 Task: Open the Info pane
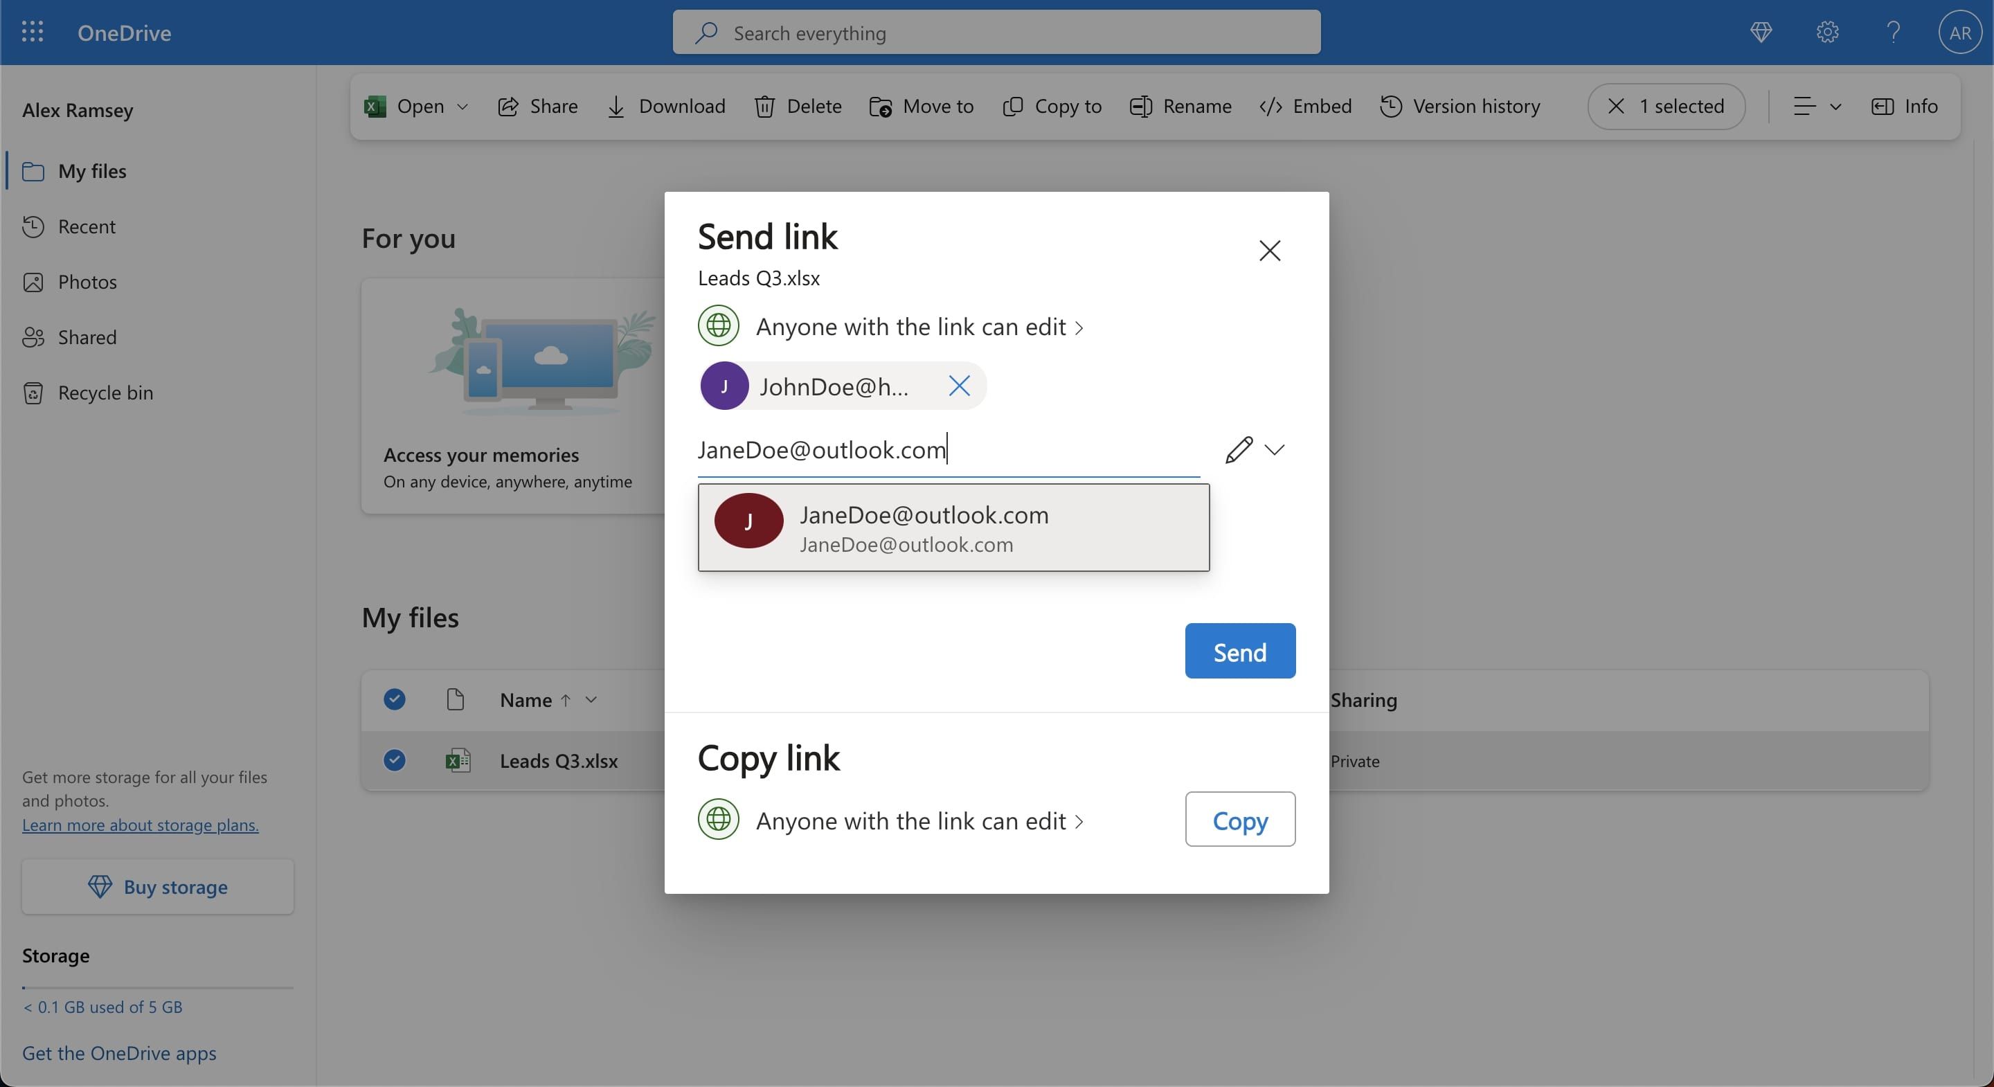[1883, 107]
